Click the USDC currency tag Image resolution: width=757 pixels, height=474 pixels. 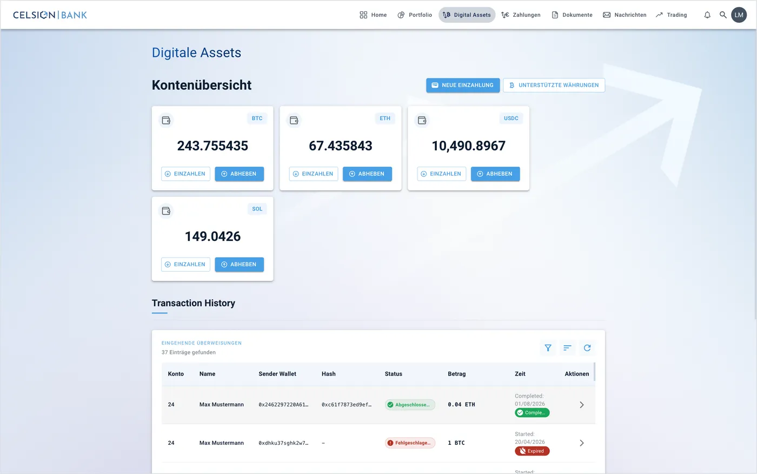(x=511, y=118)
